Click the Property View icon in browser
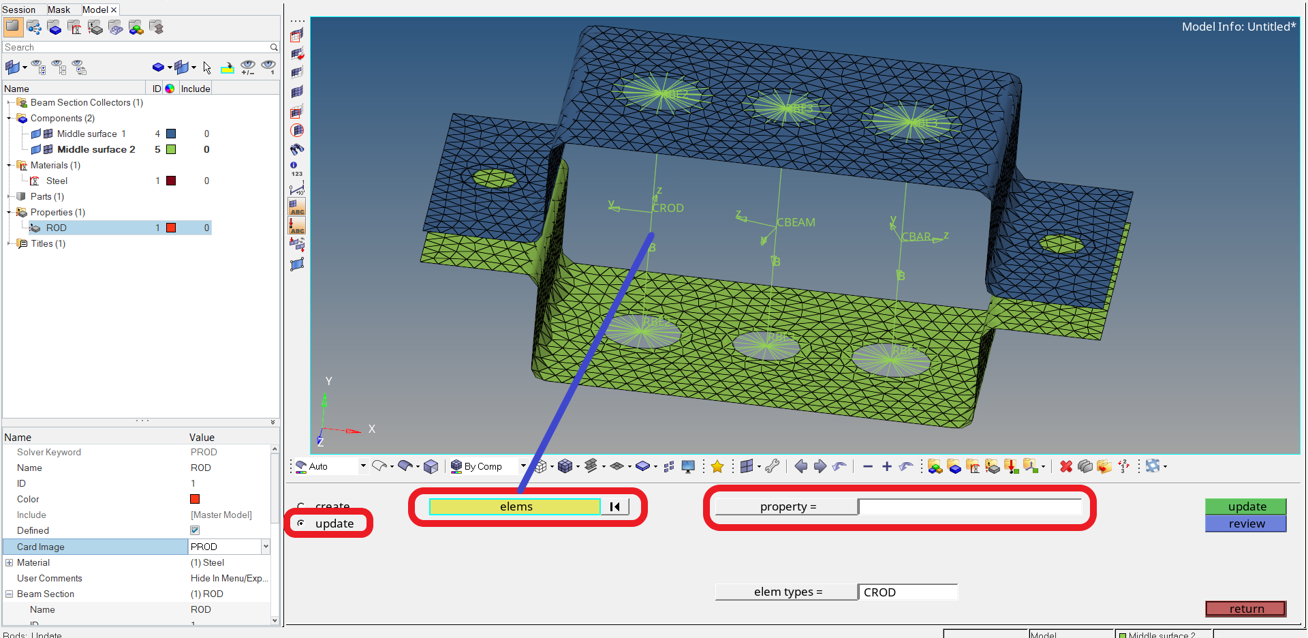The width and height of the screenshot is (1308, 638). [95, 28]
